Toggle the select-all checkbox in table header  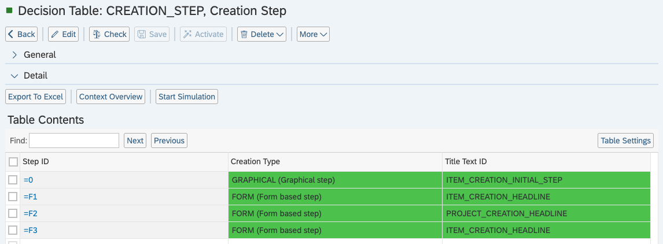[13, 162]
